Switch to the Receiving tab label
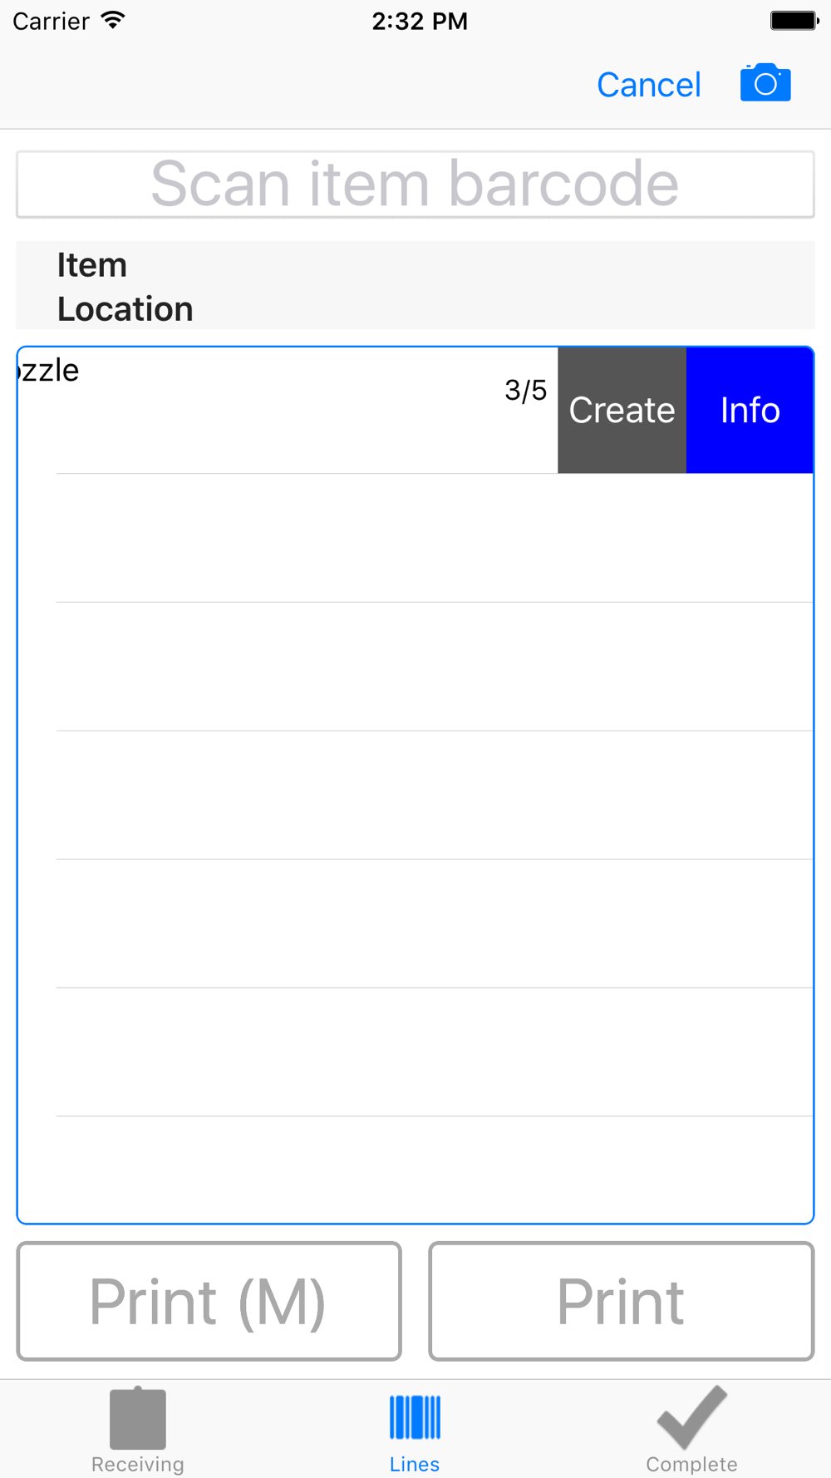The width and height of the screenshot is (831, 1478). click(138, 1464)
